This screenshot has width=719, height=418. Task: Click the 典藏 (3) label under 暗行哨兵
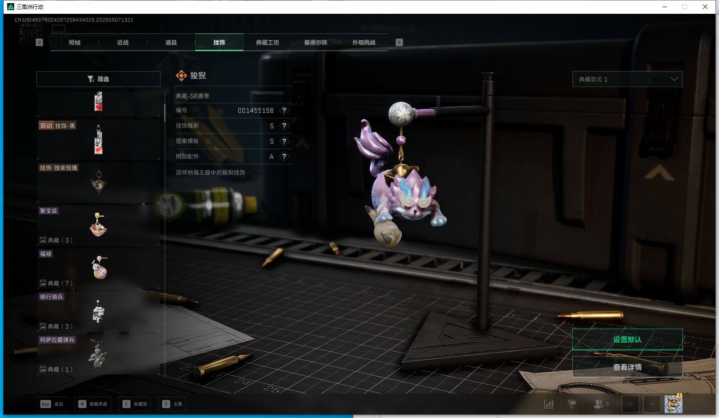tap(56, 326)
